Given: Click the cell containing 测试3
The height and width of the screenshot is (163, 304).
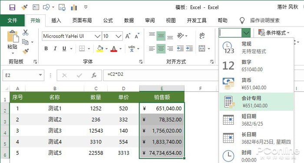Looking at the screenshot, I should coord(55,130).
